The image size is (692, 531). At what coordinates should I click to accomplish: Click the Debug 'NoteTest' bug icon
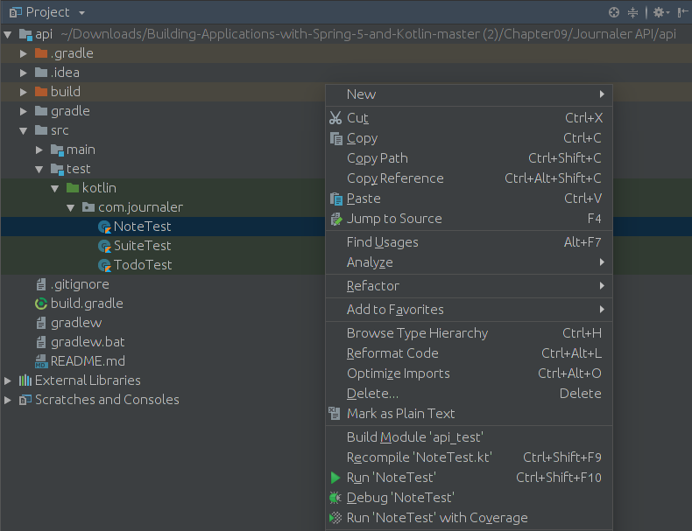tap(335, 498)
